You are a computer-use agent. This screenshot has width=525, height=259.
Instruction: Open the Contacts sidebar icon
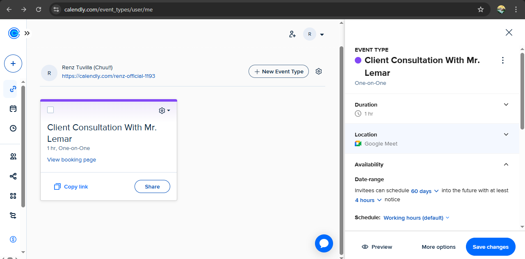pos(13,156)
